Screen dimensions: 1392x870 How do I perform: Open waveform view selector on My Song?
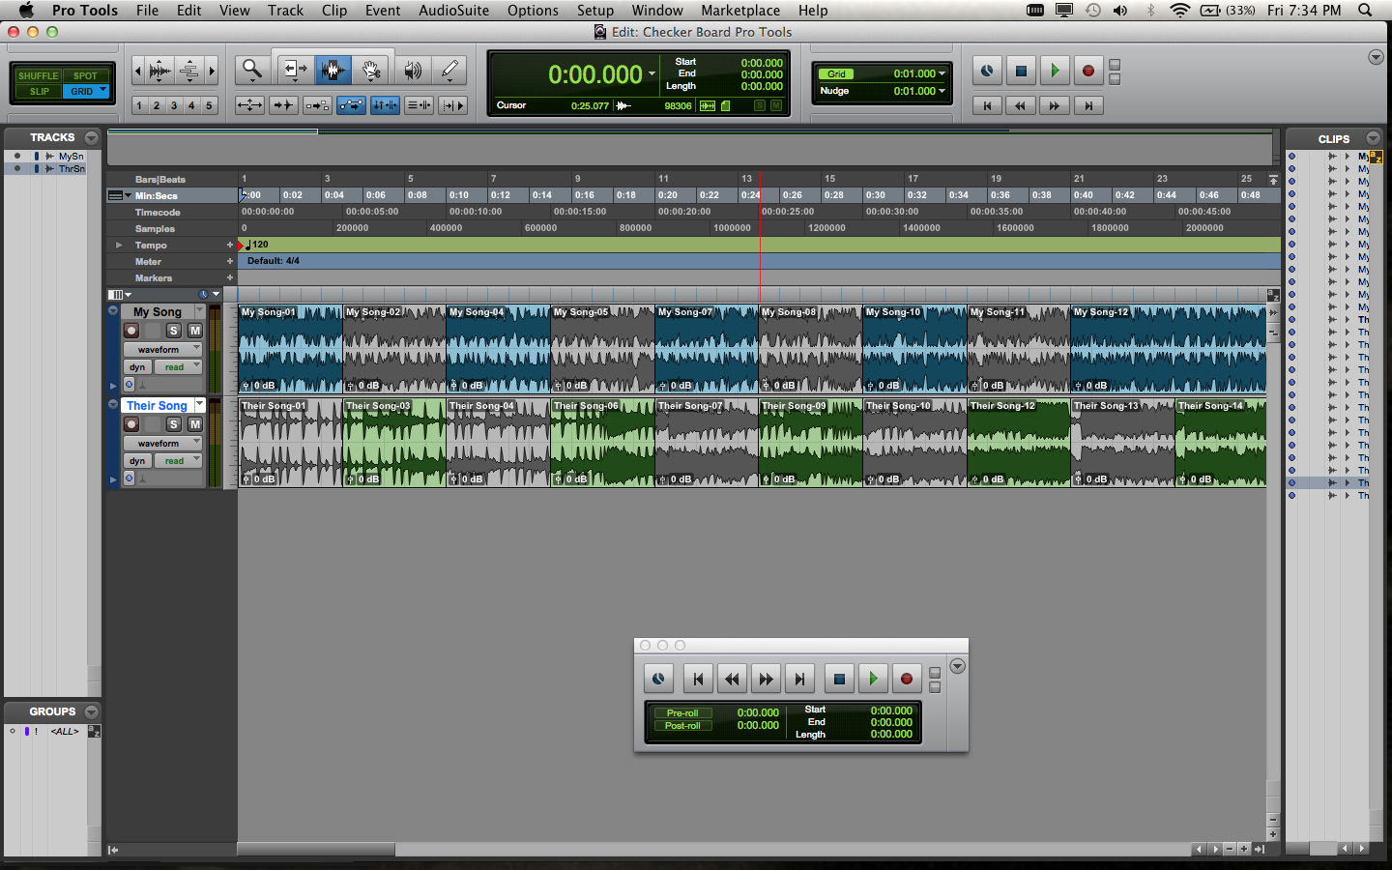[x=161, y=349]
